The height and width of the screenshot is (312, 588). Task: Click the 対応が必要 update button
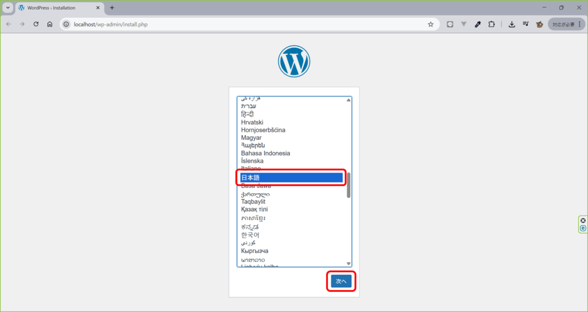(565, 24)
